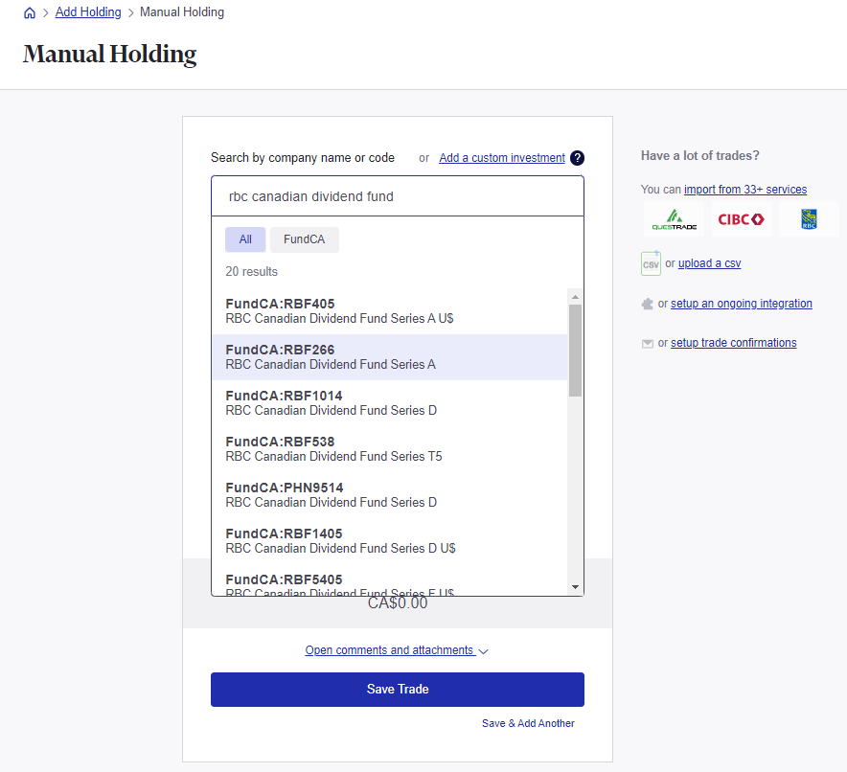Select the All filter pill
The image size is (847, 772).
click(245, 238)
